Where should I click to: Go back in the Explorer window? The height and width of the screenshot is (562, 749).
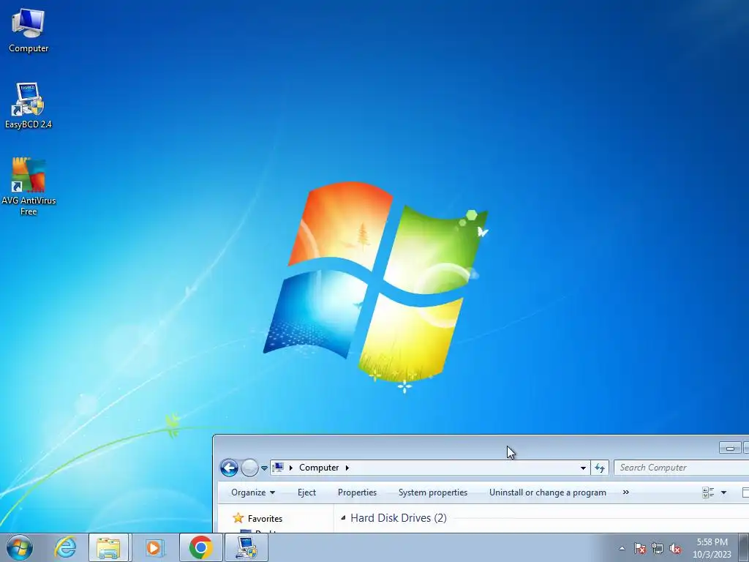pos(229,468)
